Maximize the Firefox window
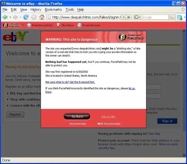Image resolution: width=187 pixels, height=164 pixels. [179, 3]
